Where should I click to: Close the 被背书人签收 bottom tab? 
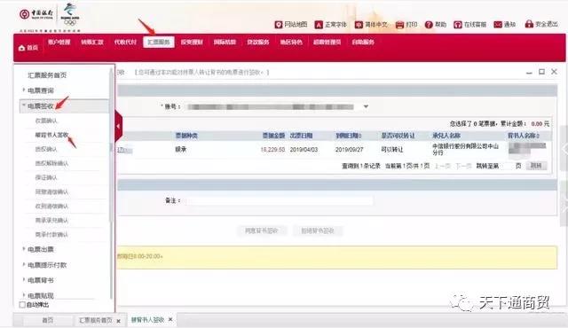170,320
